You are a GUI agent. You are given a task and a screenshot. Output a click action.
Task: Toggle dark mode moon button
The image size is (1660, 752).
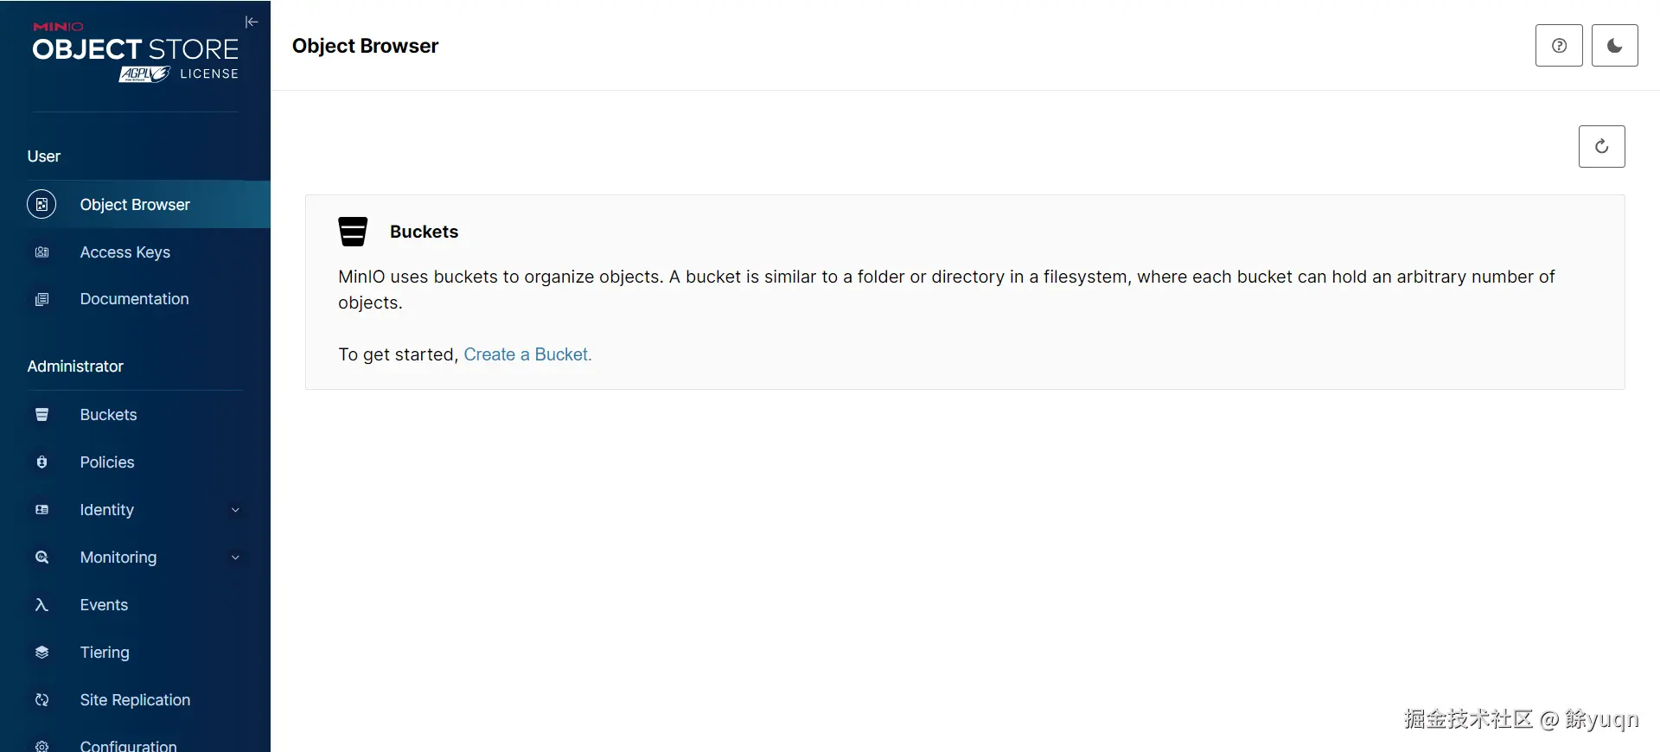[x=1614, y=46]
